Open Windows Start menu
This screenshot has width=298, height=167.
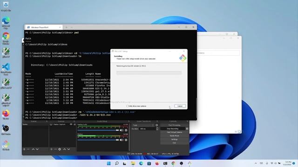(108, 163)
